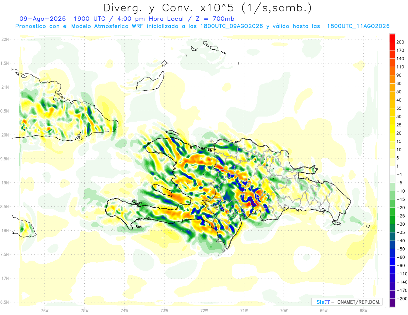This screenshot has height=315, width=408.
Task: Click the '21N' latitude label
Action: click(5, 87)
